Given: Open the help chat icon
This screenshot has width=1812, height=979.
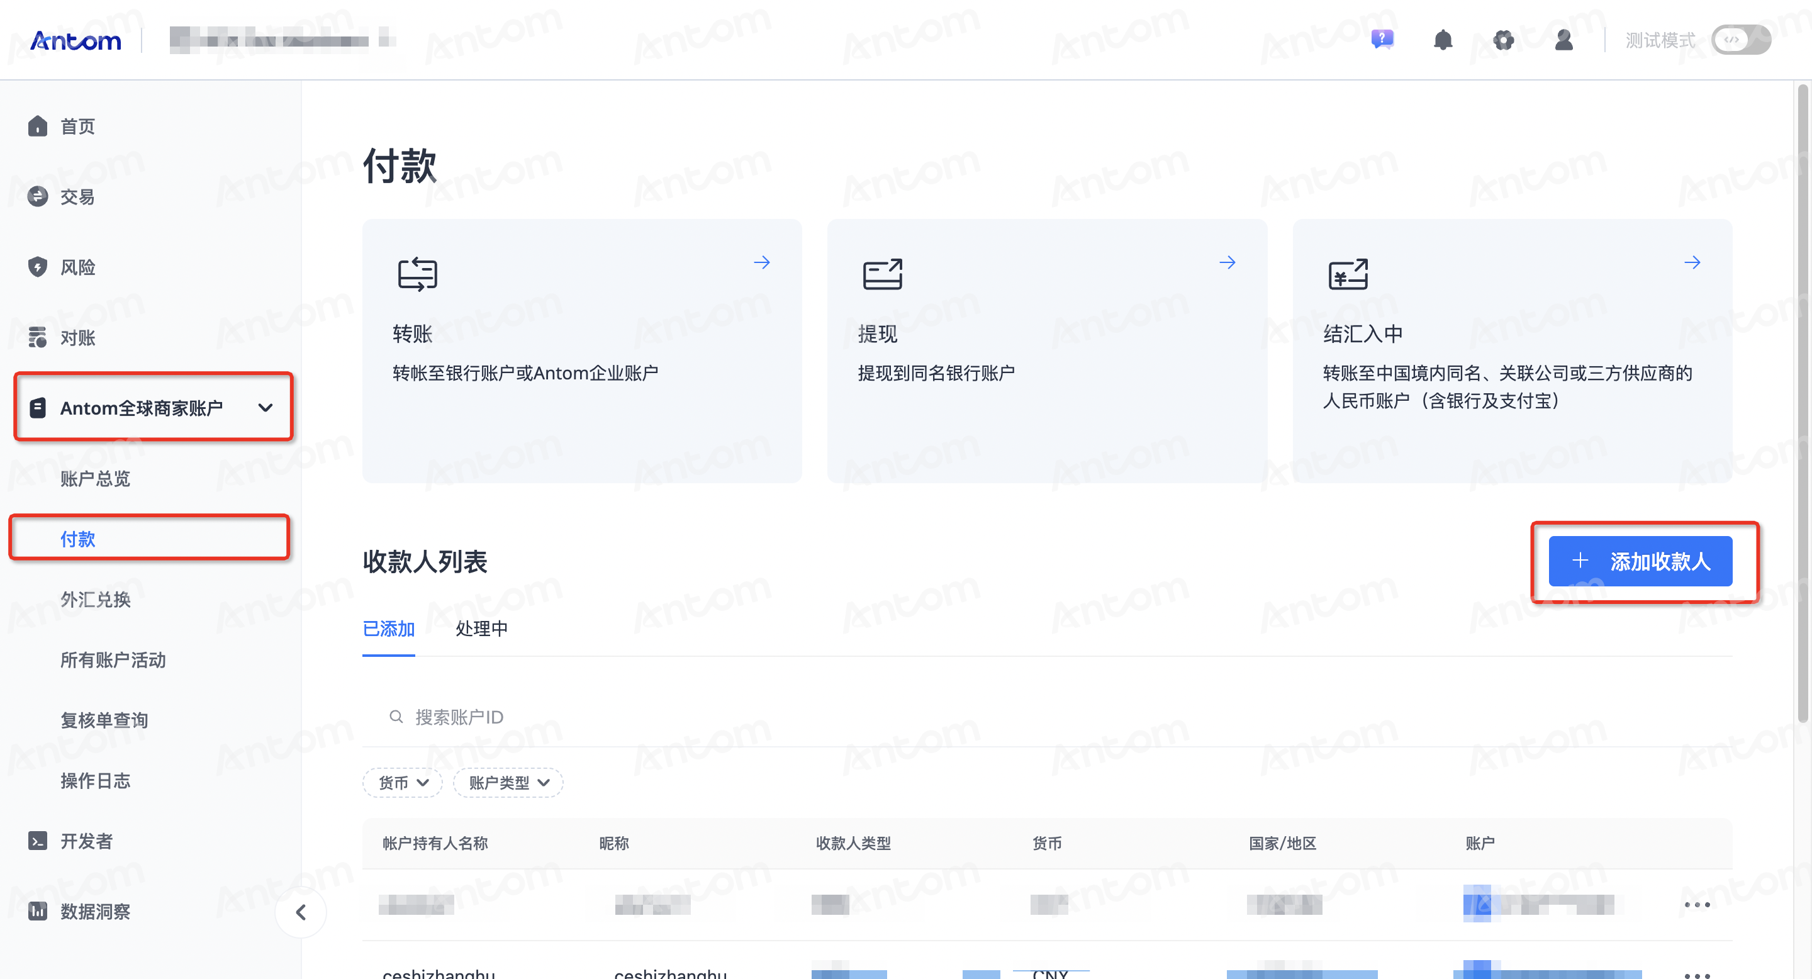Looking at the screenshot, I should pyautogui.click(x=1382, y=40).
